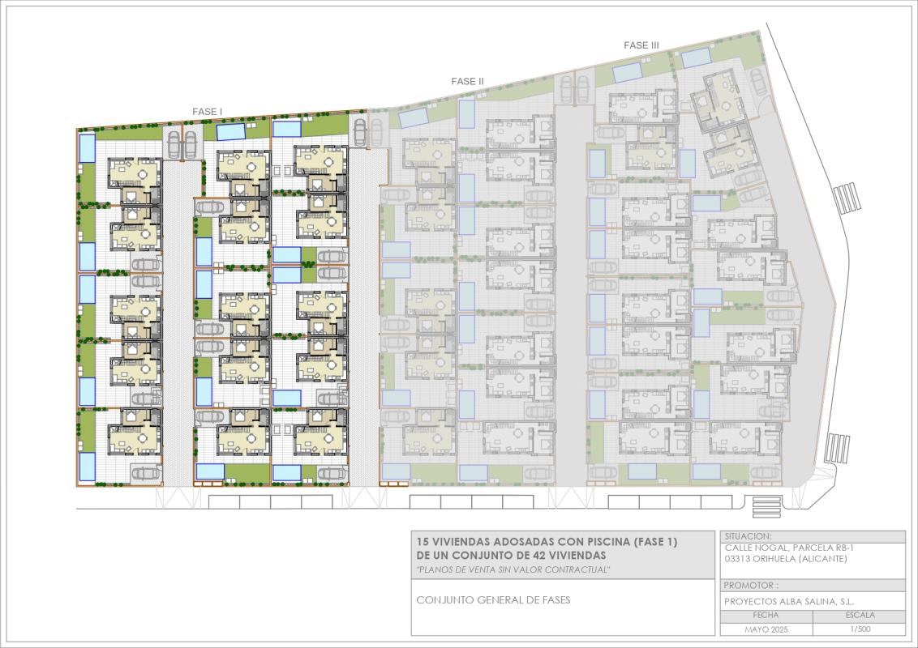Select "03313 ORIHUELA (ALICANTE)" line
The width and height of the screenshot is (918, 648).
click(x=785, y=559)
